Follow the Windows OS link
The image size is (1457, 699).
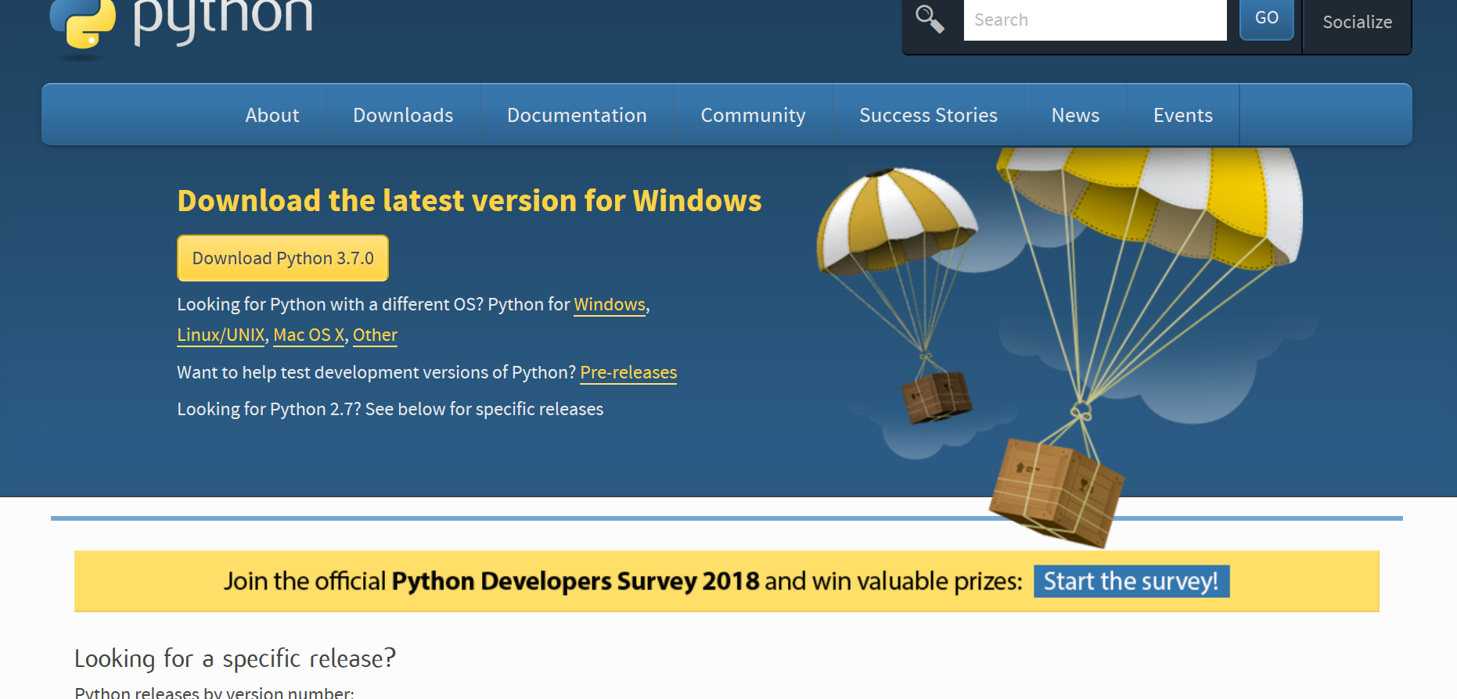[610, 305]
